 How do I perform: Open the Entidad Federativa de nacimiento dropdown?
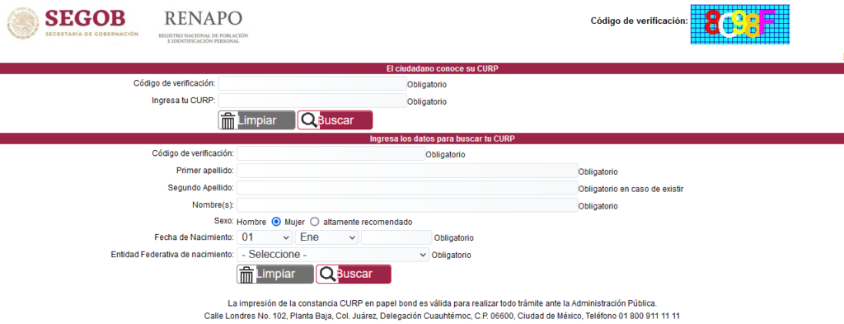[333, 255]
